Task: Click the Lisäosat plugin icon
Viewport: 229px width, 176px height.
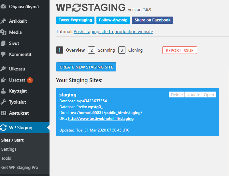Action: [3, 80]
